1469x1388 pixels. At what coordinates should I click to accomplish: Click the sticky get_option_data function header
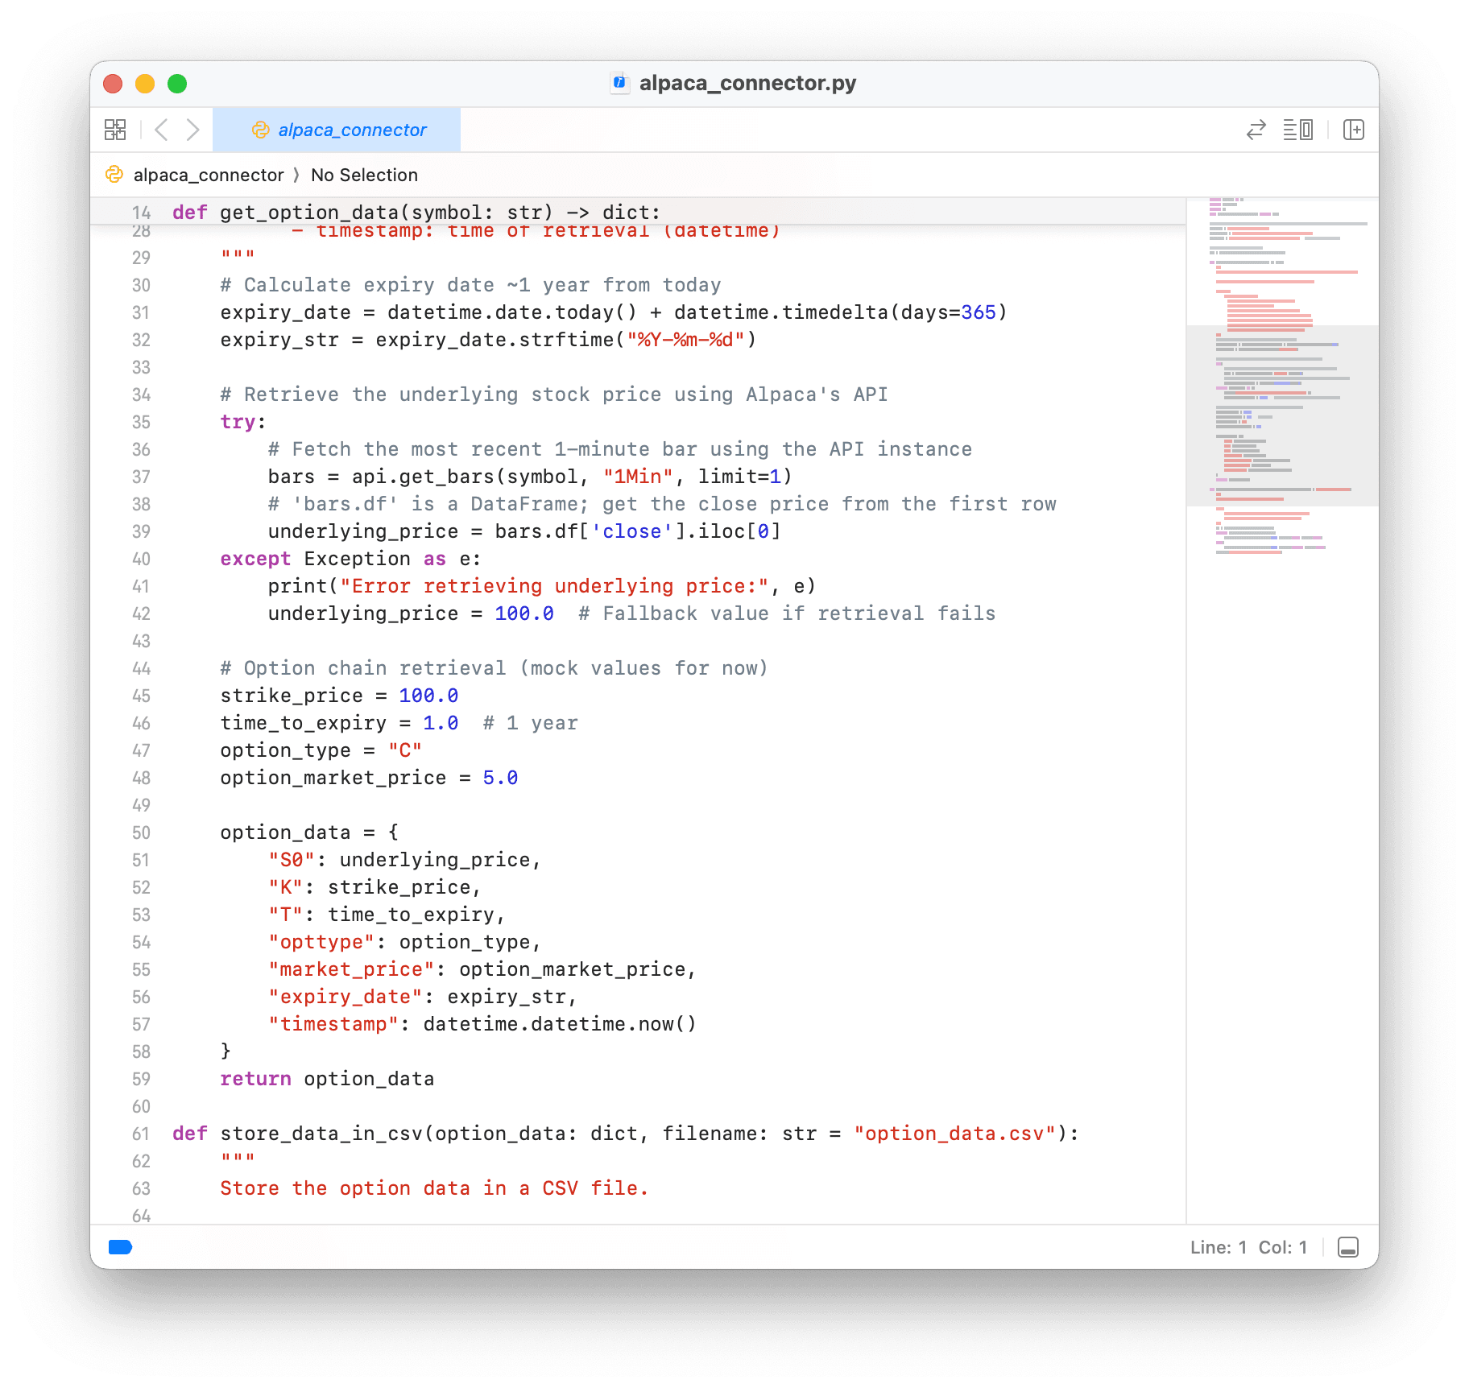(416, 213)
